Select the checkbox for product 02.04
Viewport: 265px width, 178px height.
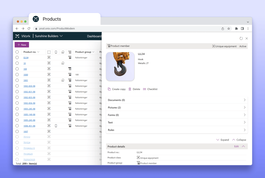pos(17,58)
